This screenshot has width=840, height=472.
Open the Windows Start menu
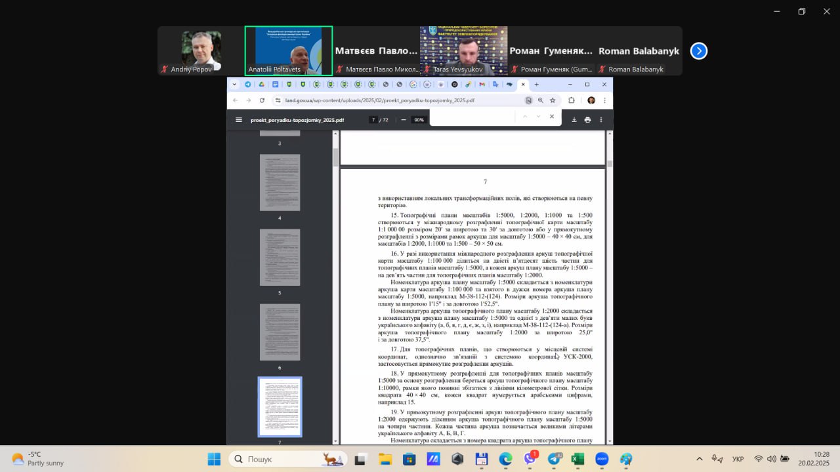(214, 460)
